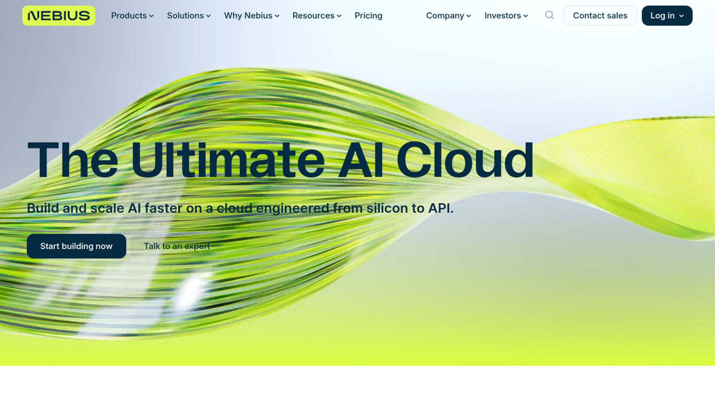Click the Build and scale AI faster subtitle
715x402 pixels.
[x=240, y=208]
